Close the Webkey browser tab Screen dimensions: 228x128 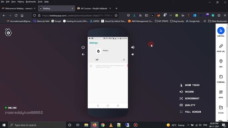(x=72, y=9)
